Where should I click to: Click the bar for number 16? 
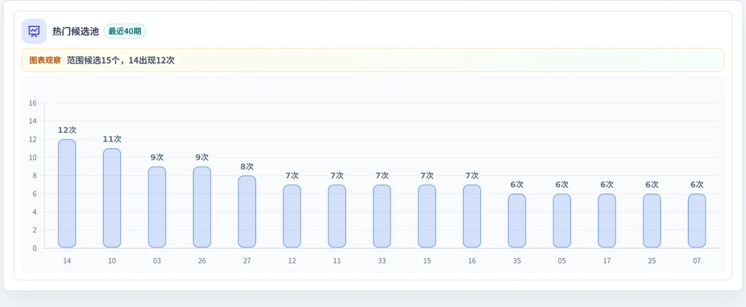pos(472,216)
